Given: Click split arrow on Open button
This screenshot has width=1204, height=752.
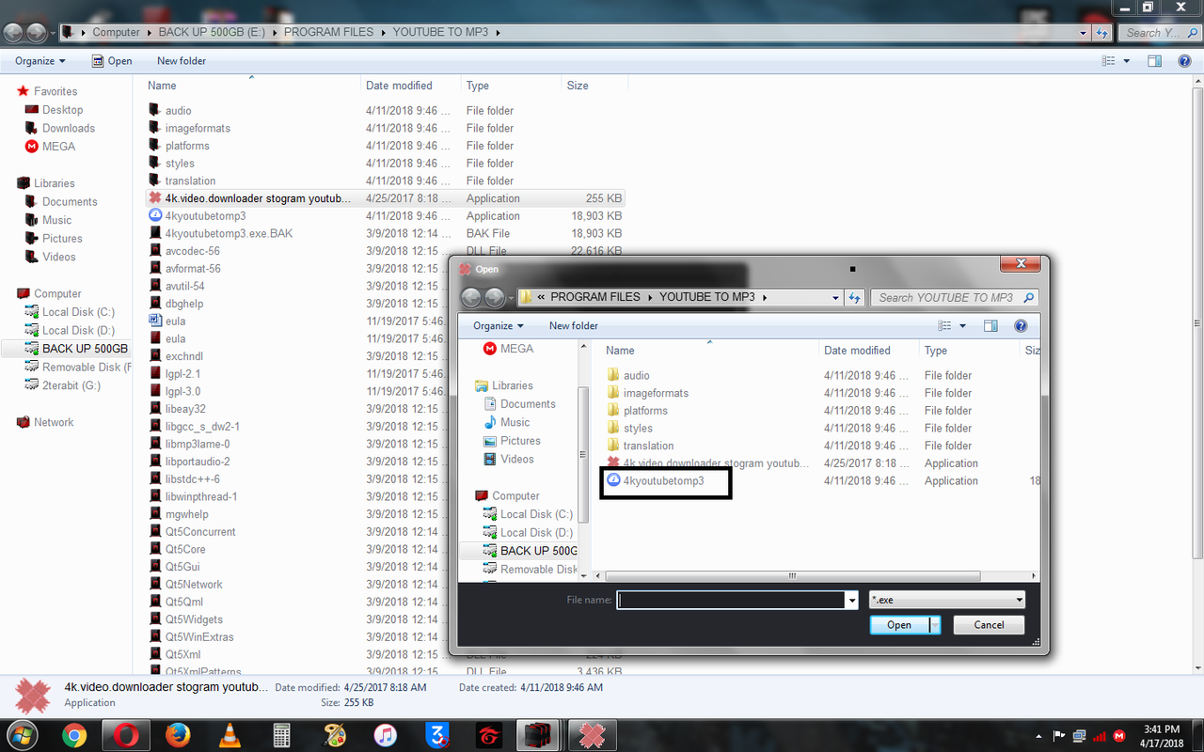Looking at the screenshot, I should pyautogui.click(x=935, y=625).
